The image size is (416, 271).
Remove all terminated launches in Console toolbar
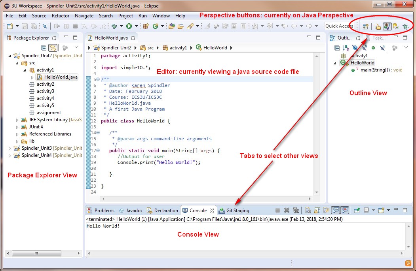coord(296,210)
